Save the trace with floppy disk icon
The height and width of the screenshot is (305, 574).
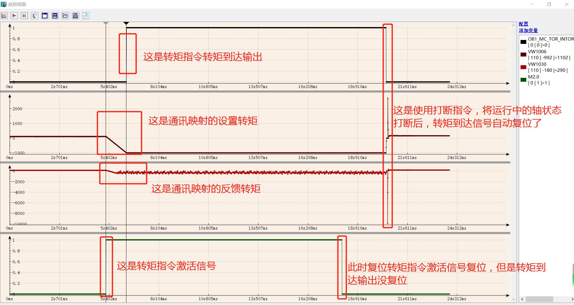click(x=75, y=16)
